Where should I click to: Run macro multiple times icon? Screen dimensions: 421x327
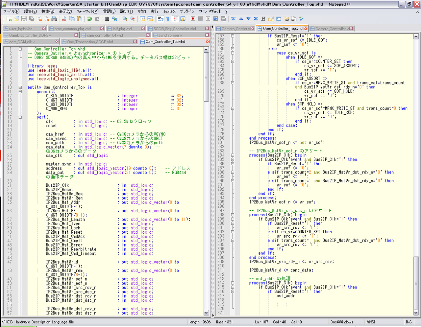click(215, 19)
